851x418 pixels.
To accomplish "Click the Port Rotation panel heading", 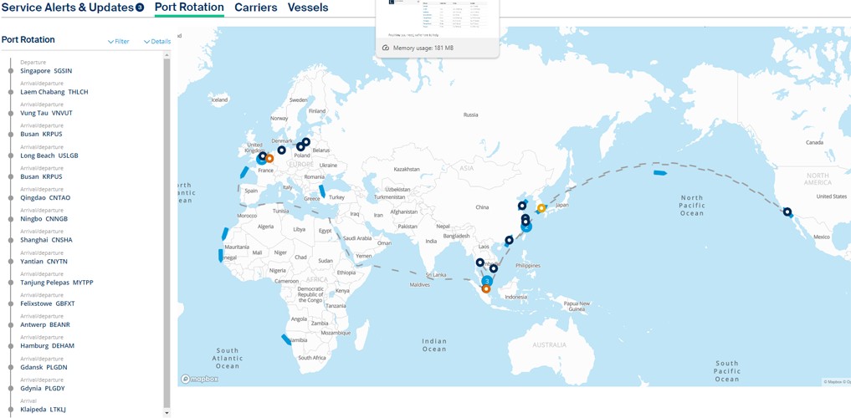I will [x=28, y=39].
